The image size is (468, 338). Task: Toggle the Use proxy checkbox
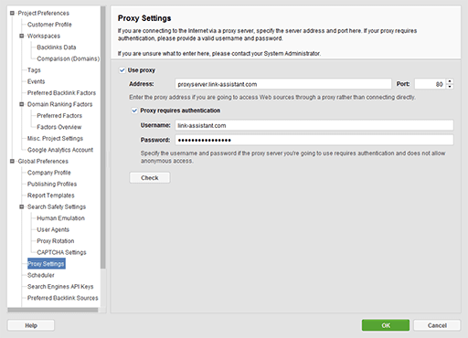point(122,70)
